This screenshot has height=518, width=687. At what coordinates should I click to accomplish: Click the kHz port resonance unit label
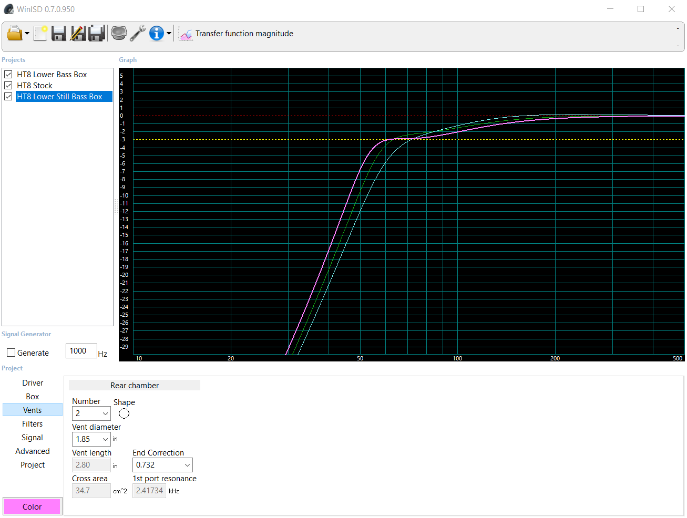174,491
